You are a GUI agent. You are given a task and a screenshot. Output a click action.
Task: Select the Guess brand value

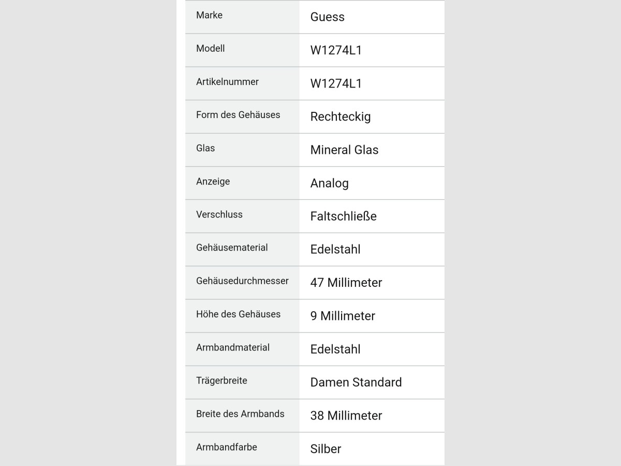click(327, 17)
